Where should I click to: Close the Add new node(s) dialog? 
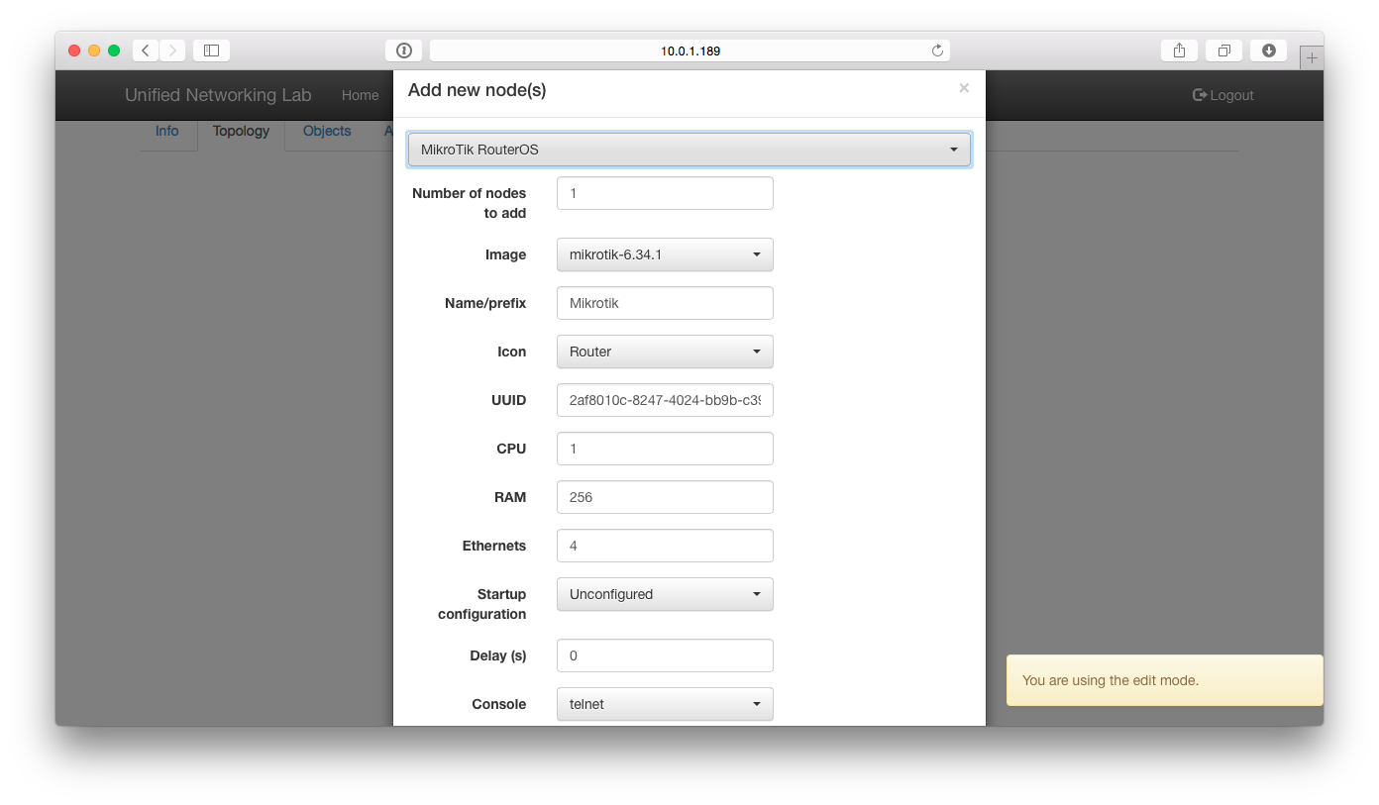(964, 88)
